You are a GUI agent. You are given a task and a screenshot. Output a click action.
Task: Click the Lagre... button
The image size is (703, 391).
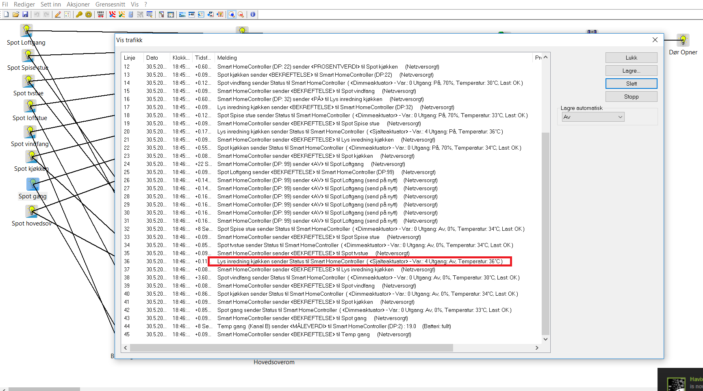(631, 71)
